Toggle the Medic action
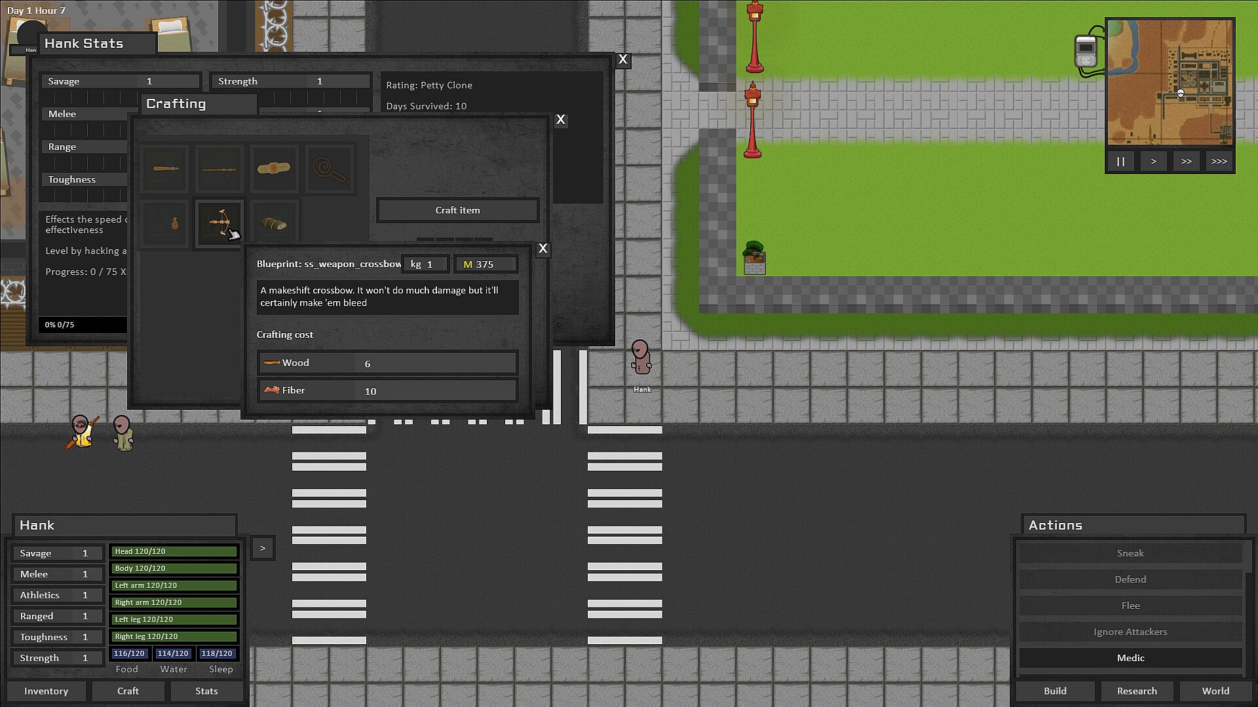Screen dimensions: 1258x707 pyautogui.click(x=1130, y=658)
